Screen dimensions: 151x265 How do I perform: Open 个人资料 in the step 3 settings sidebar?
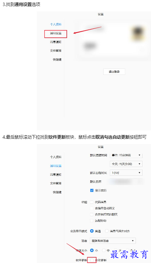point(56,24)
